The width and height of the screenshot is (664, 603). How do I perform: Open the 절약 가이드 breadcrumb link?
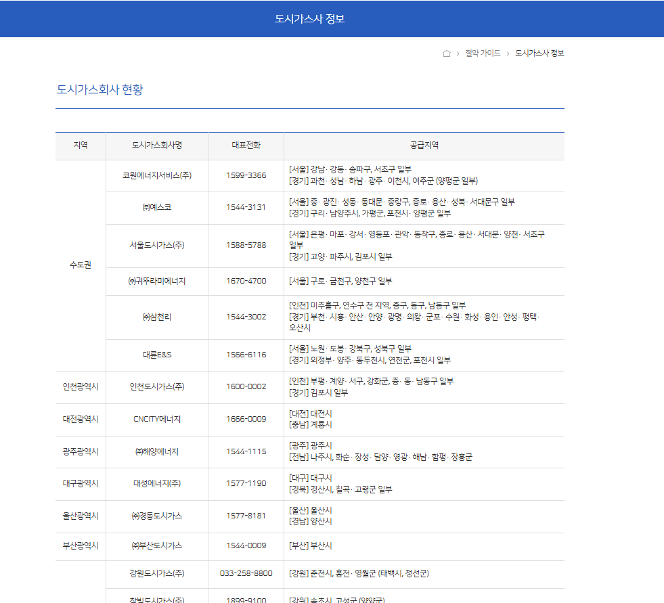[483, 53]
